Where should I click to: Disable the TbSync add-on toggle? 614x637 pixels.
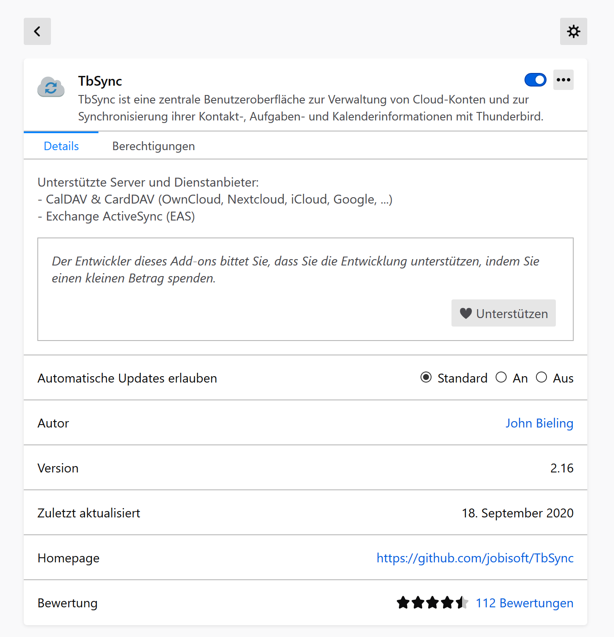pos(535,80)
